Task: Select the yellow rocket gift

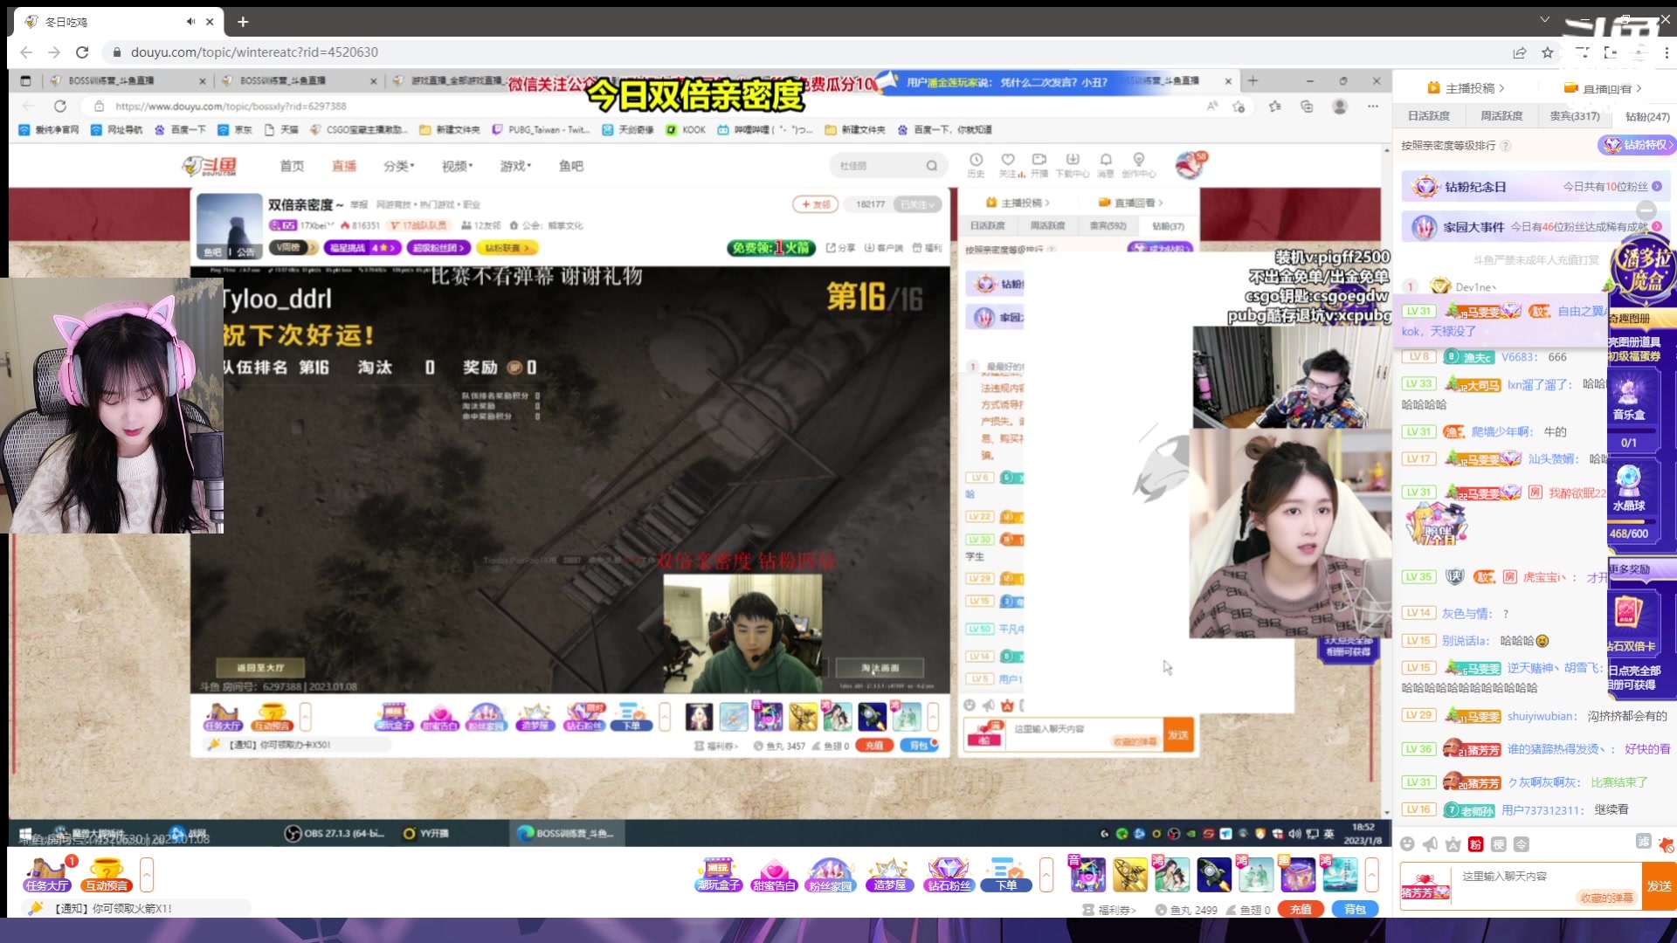Action: click(1129, 874)
